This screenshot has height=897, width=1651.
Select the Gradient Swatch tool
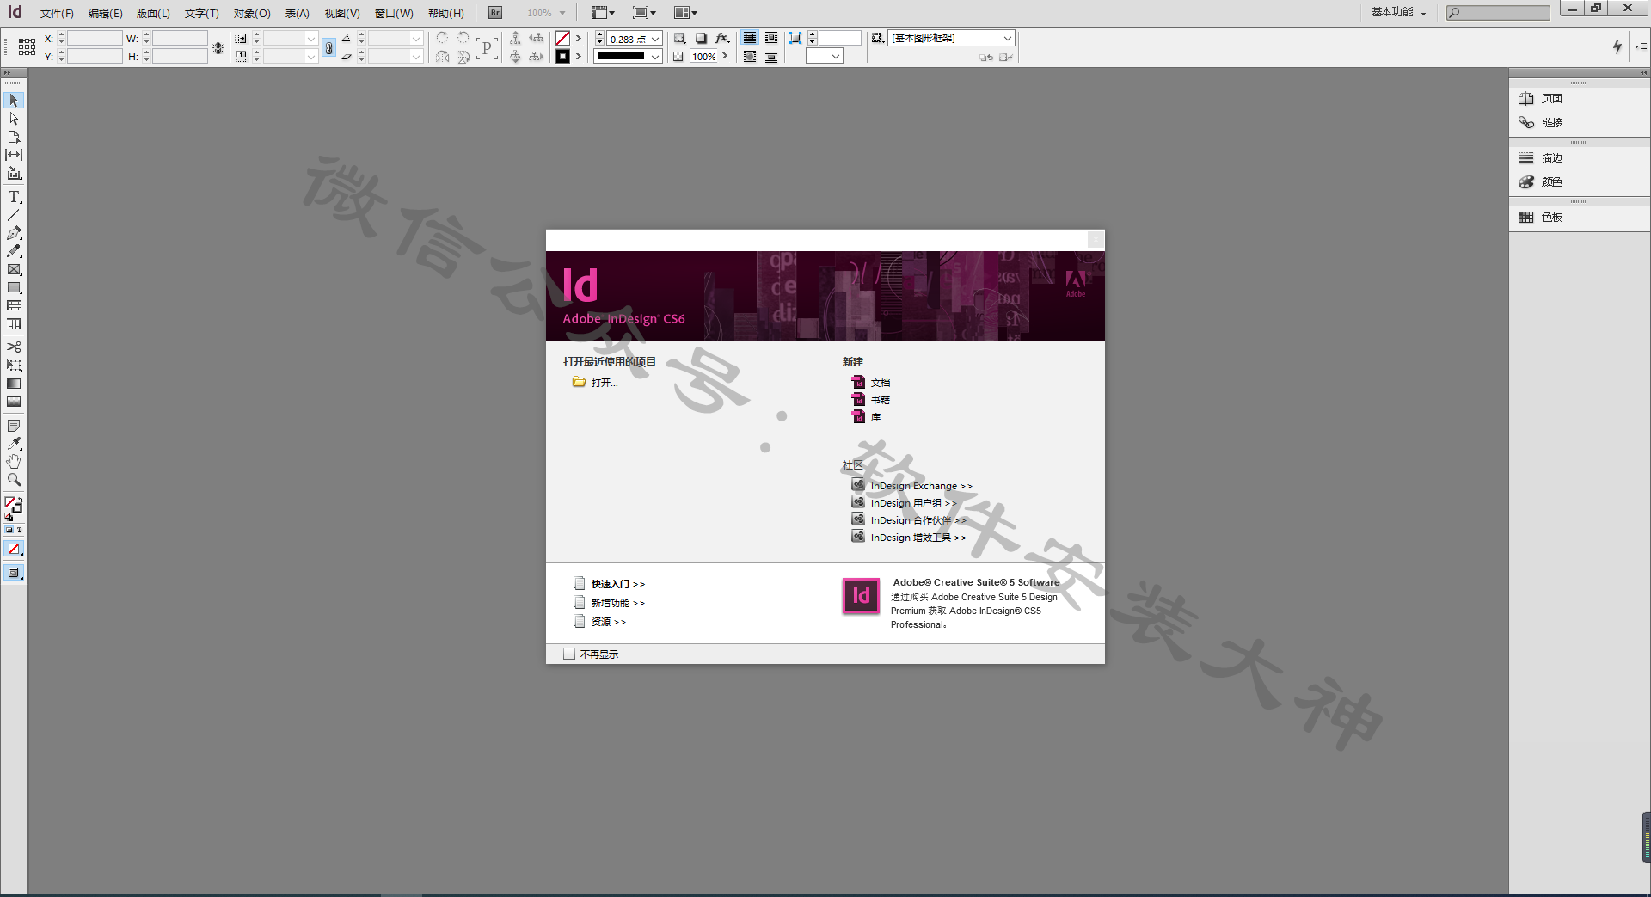click(x=14, y=384)
